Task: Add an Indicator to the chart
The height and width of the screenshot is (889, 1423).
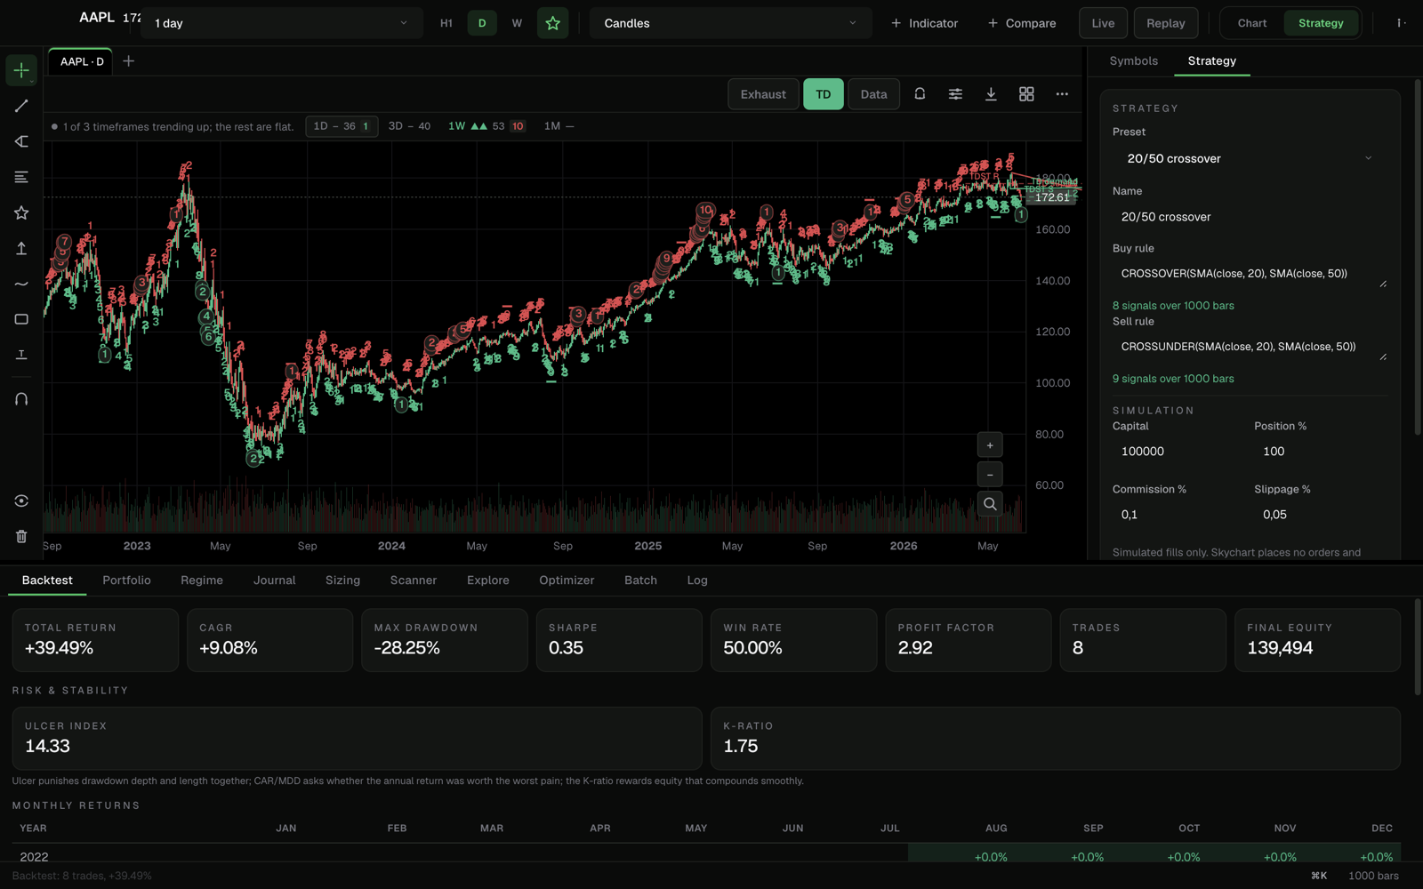Action: [x=925, y=23]
